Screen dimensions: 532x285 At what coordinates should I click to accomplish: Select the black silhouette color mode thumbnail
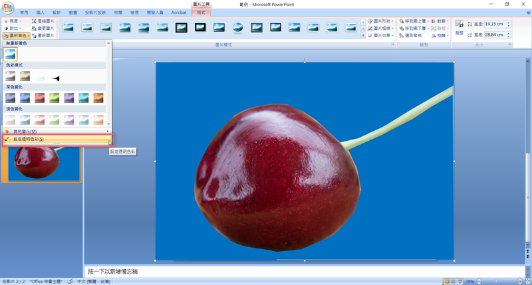click(55, 78)
